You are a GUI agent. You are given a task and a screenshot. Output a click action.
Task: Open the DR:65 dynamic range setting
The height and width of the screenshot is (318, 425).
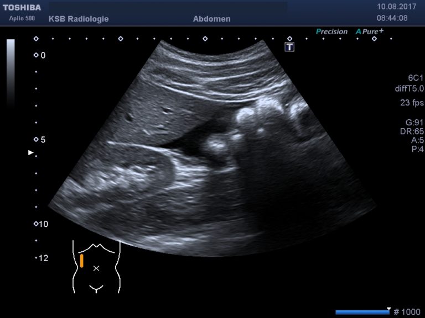tap(411, 131)
